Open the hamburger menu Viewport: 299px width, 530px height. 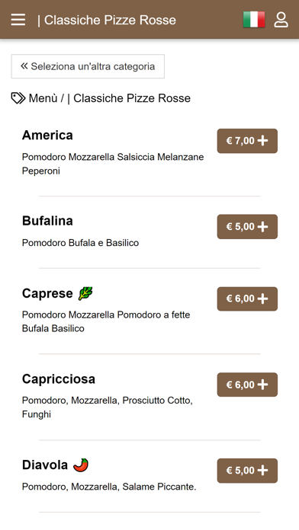(x=18, y=20)
